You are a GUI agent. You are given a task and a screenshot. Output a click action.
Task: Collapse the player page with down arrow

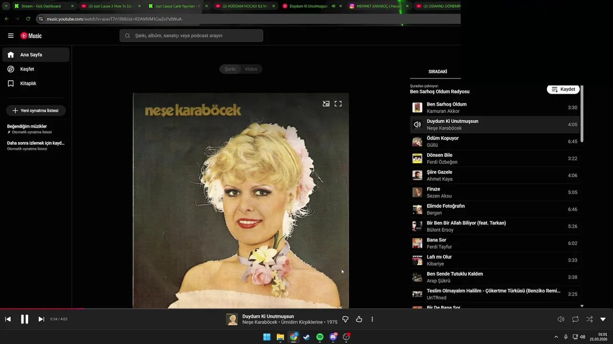tap(603, 319)
